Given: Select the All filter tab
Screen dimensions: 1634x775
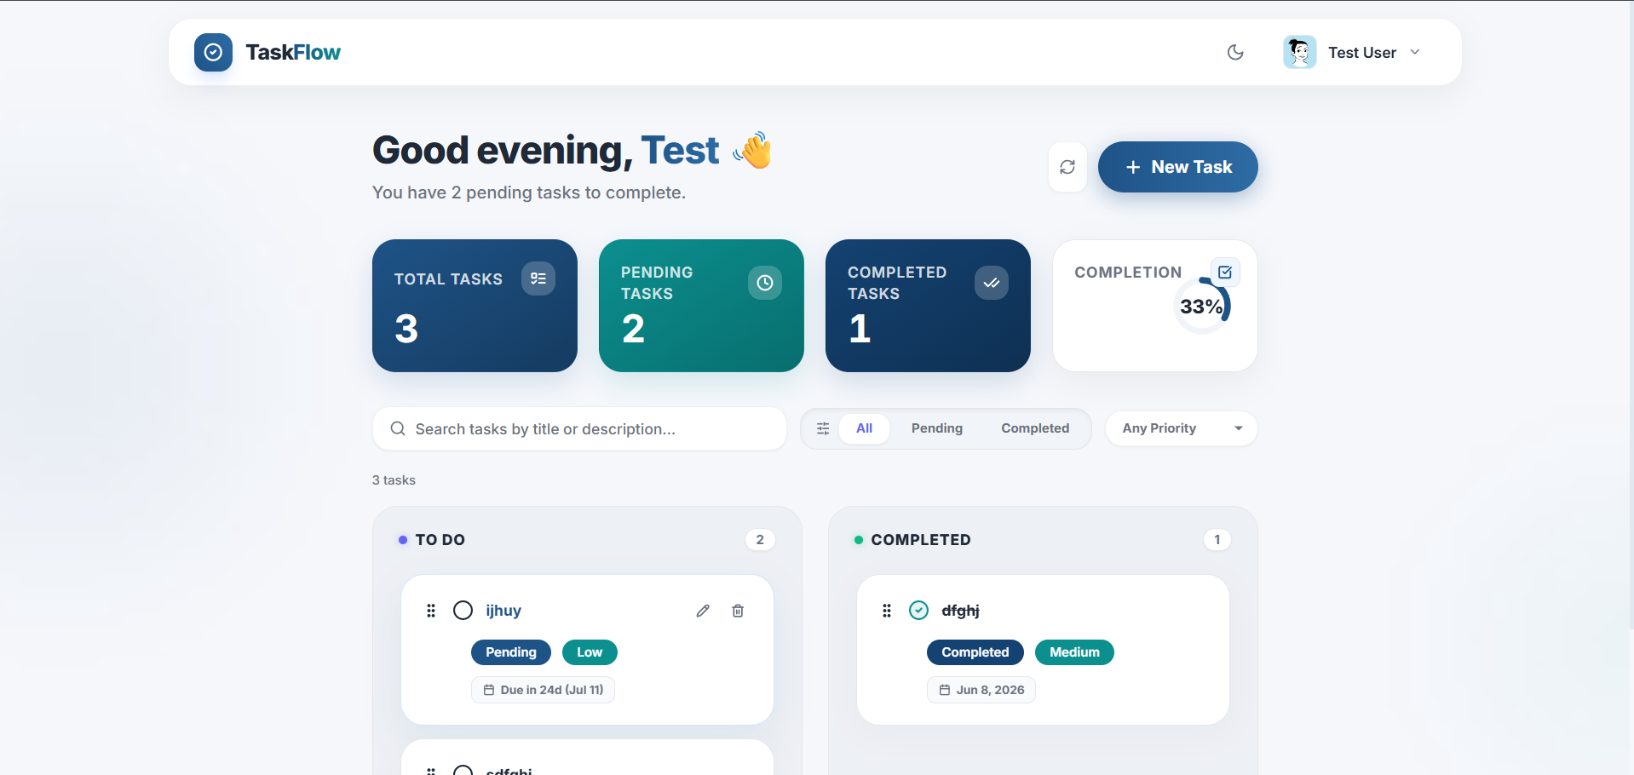Looking at the screenshot, I should (864, 428).
